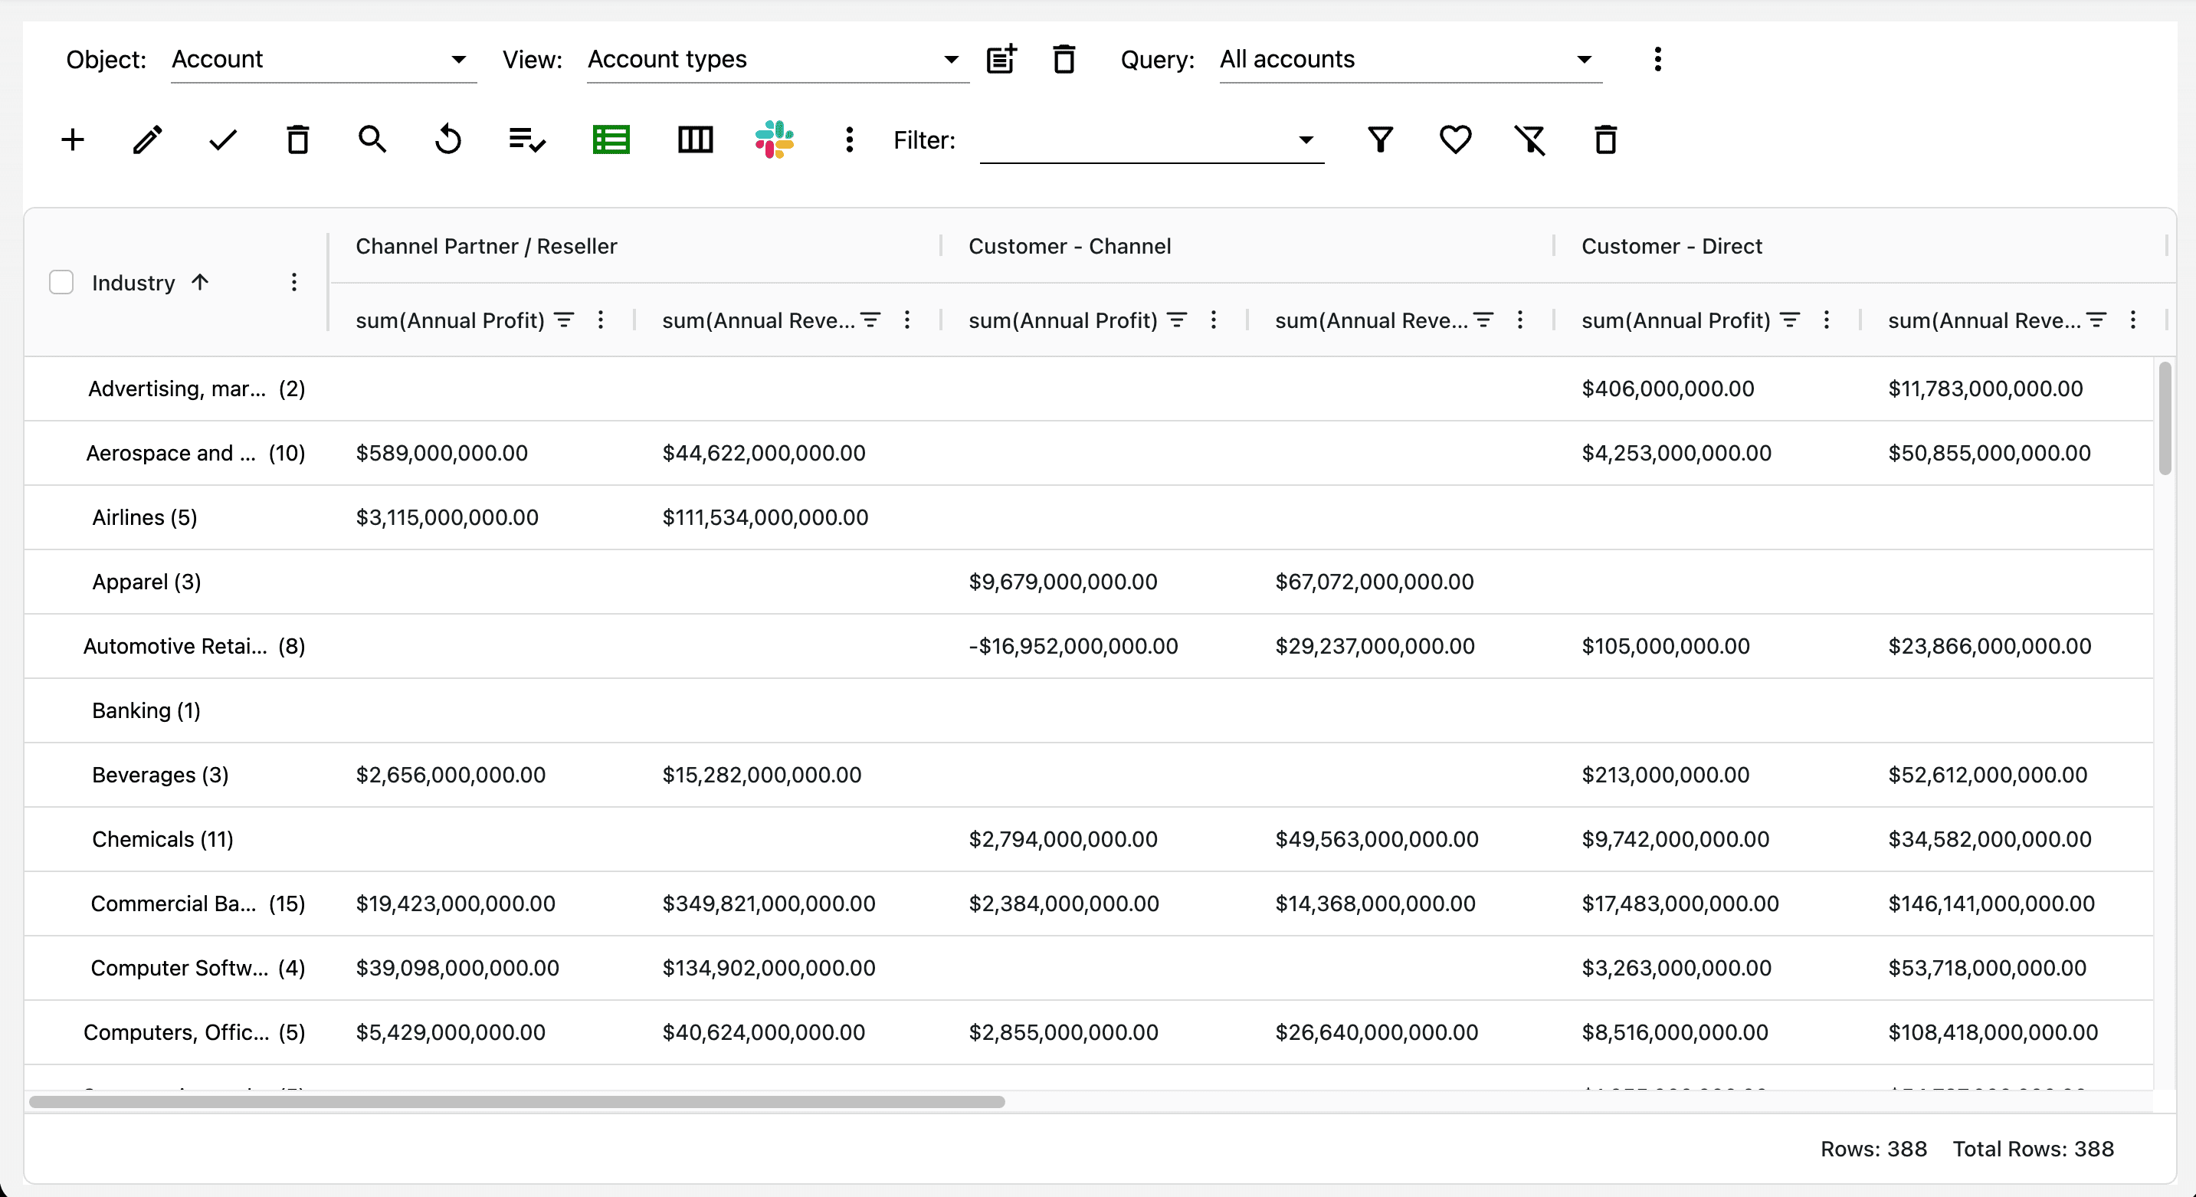Click the funnel apply filter icon

pos(1380,139)
